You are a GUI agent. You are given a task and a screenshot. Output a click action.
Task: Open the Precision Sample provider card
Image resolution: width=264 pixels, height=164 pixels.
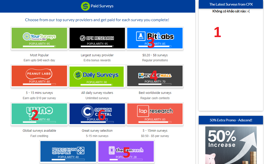click(68, 152)
